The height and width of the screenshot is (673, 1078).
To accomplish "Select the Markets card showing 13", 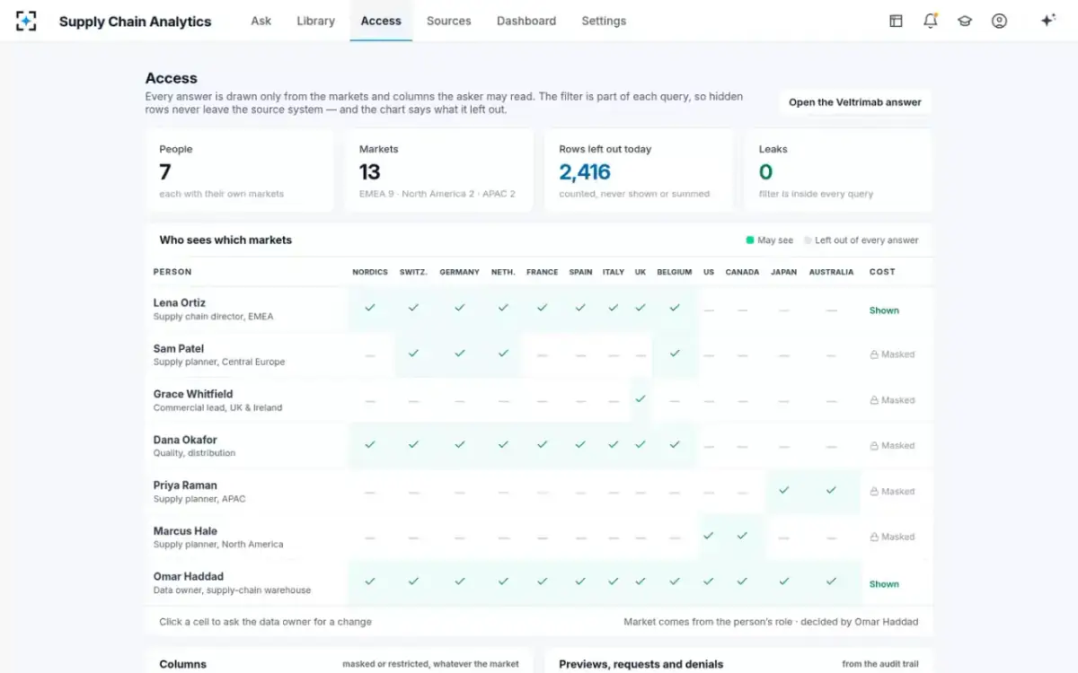I will (x=438, y=170).
